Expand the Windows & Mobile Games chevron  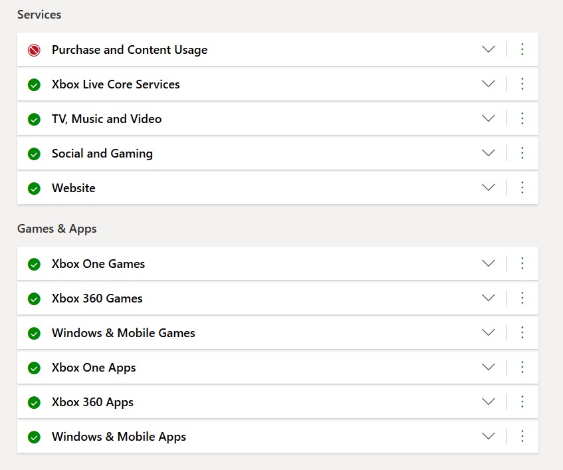(489, 332)
